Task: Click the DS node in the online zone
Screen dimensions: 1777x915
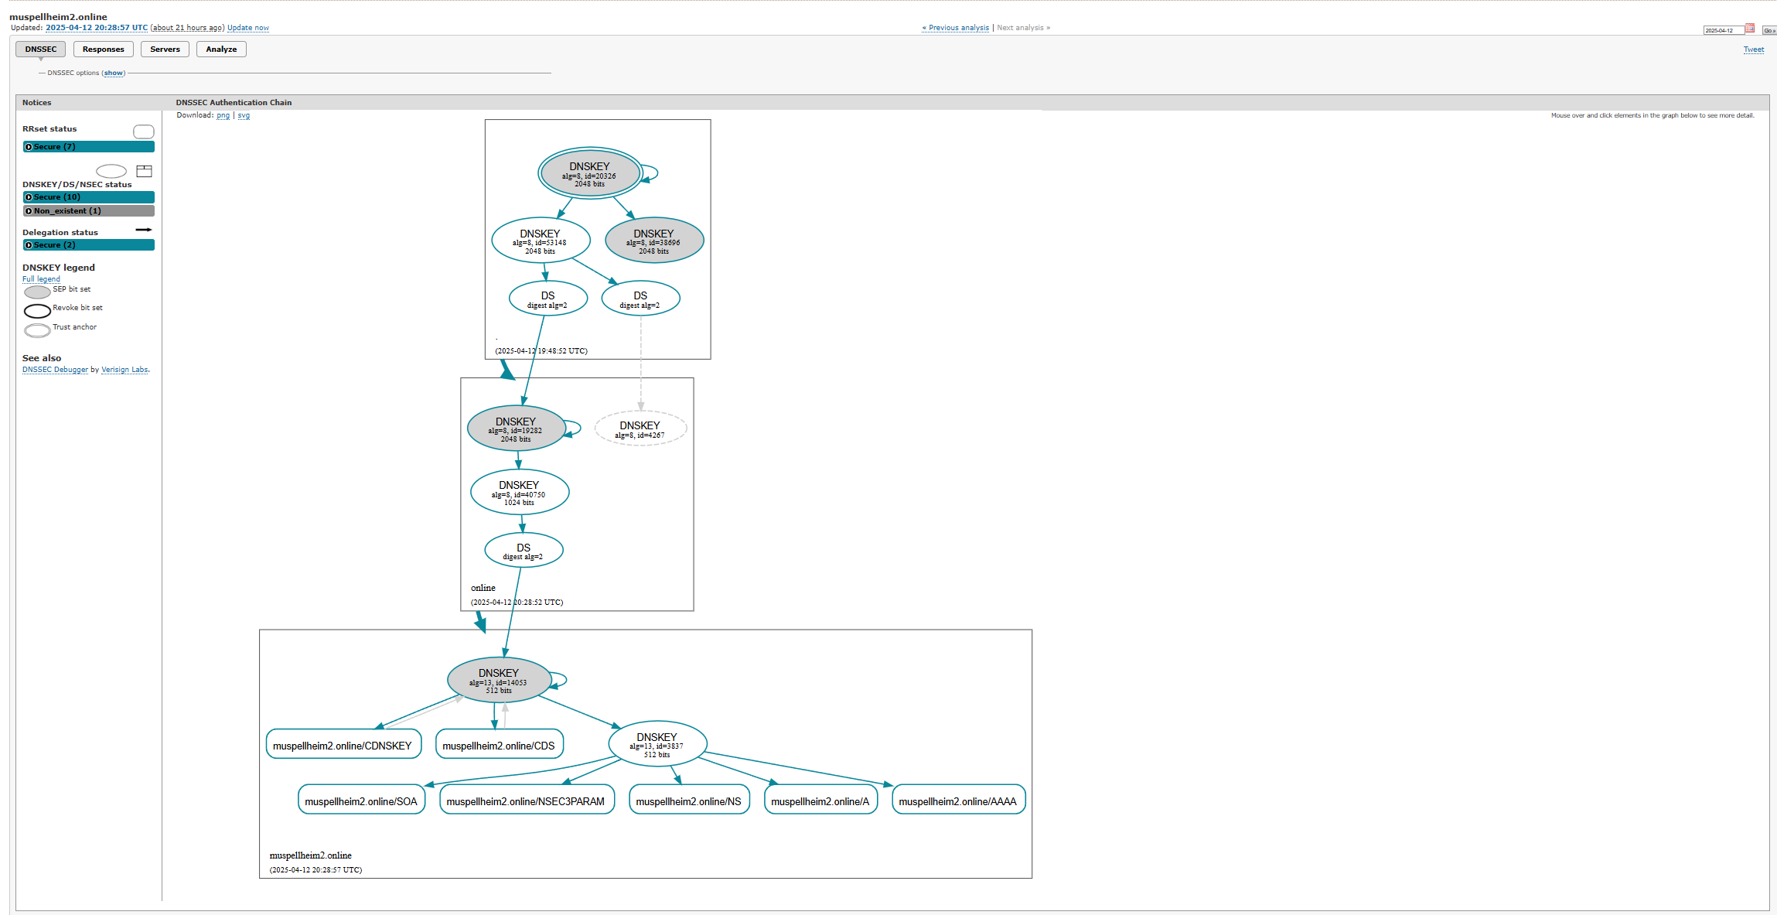Action: (x=524, y=550)
